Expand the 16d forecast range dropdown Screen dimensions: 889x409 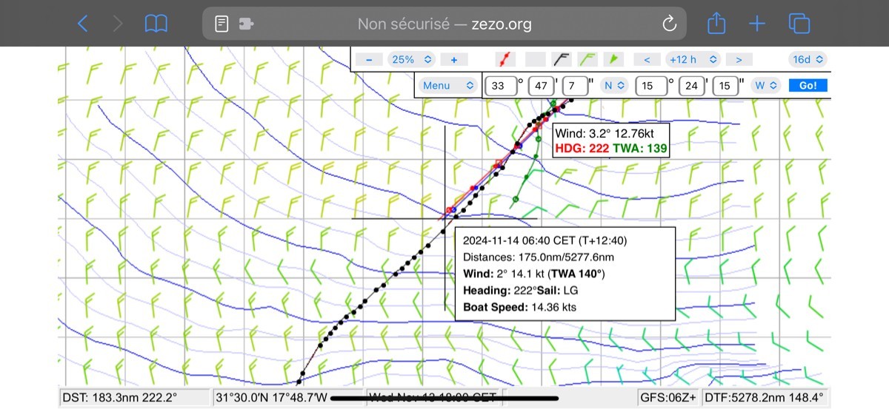point(808,59)
